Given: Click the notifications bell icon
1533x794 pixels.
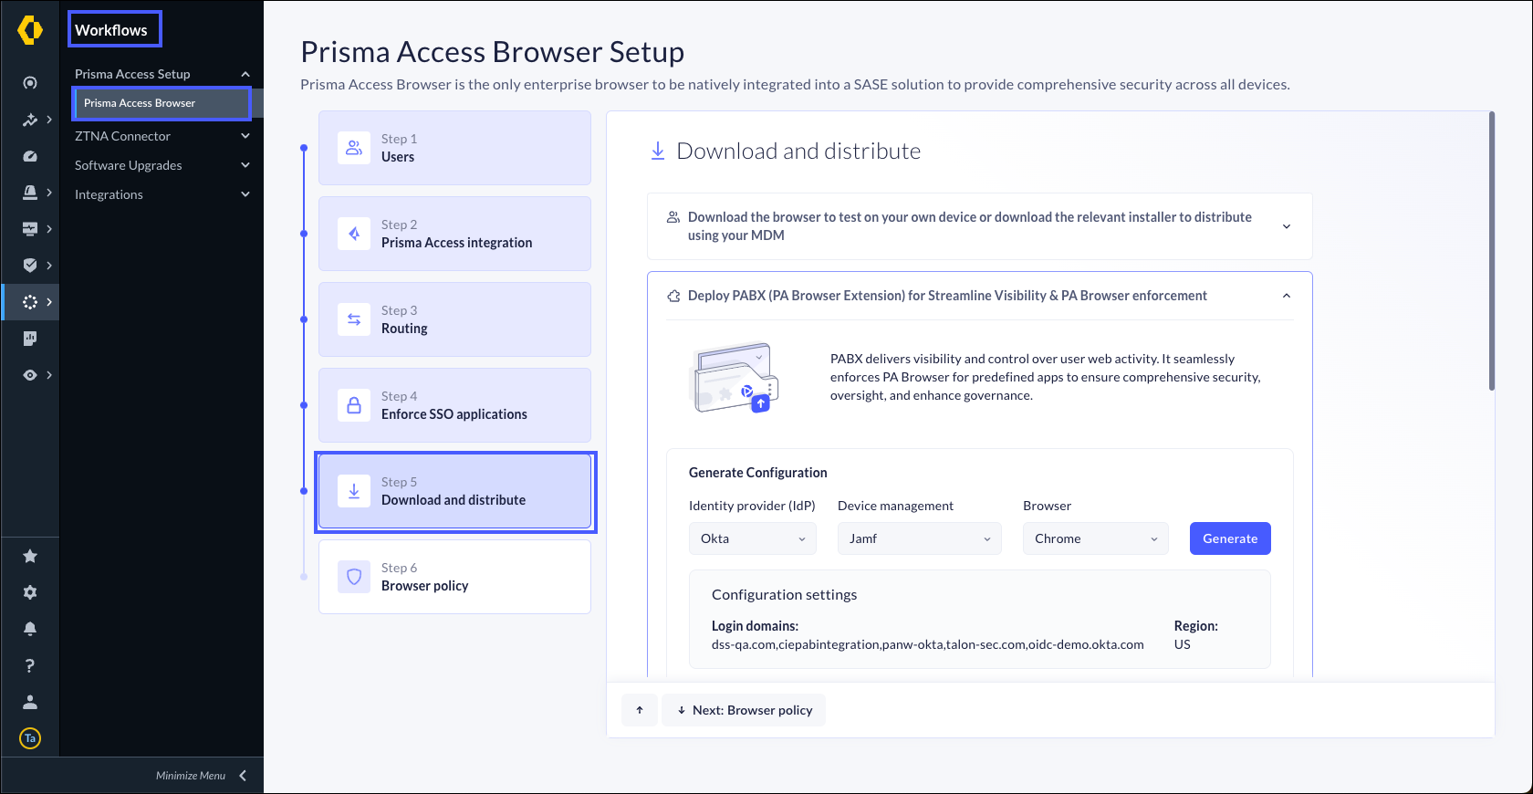Looking at the screenshot, I should (30, 629).
